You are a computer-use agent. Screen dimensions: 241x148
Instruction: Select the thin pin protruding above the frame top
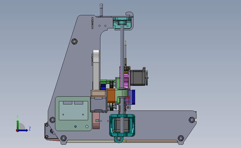pos(101,9)
